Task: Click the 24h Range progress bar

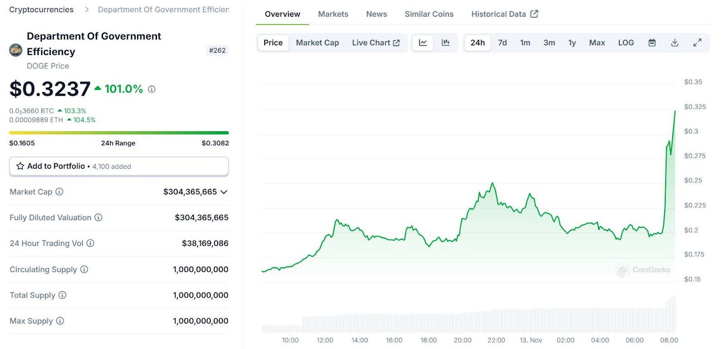Action: (x=119, y=133)
